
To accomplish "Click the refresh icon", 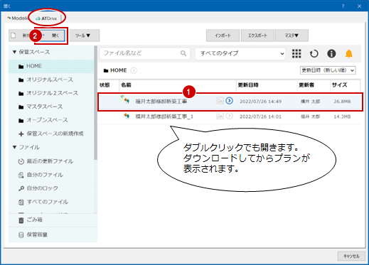I will (x=314, y=53).
